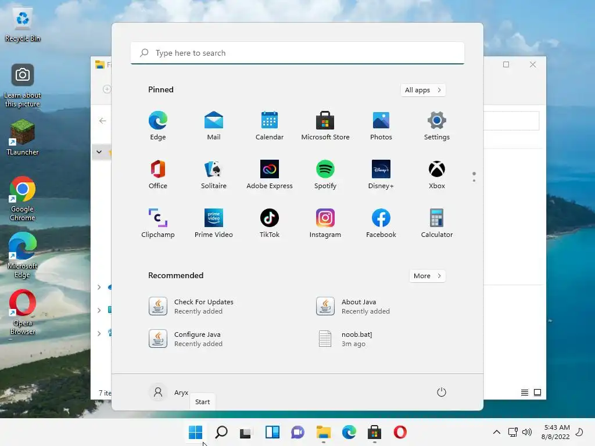This screenshot has height=446, width=595.
Task: Click the All apps button
Action: [423, 90]
